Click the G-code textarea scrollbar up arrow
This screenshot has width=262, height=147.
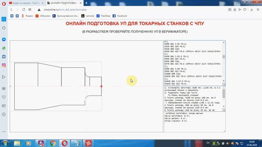click(224, 42)
